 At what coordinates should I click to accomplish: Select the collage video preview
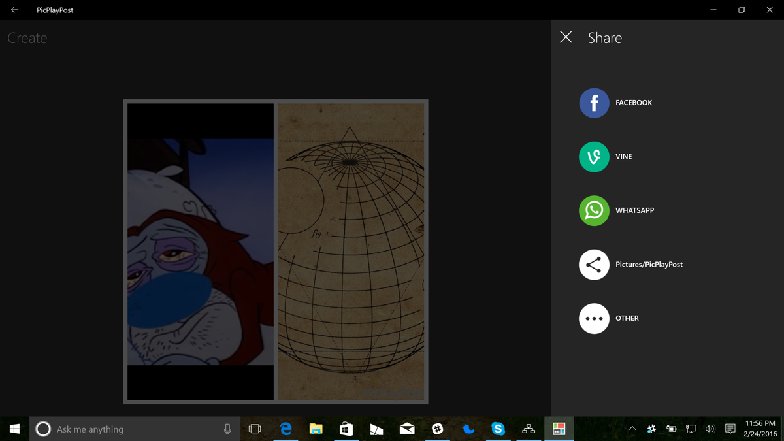tap(275, 251)
